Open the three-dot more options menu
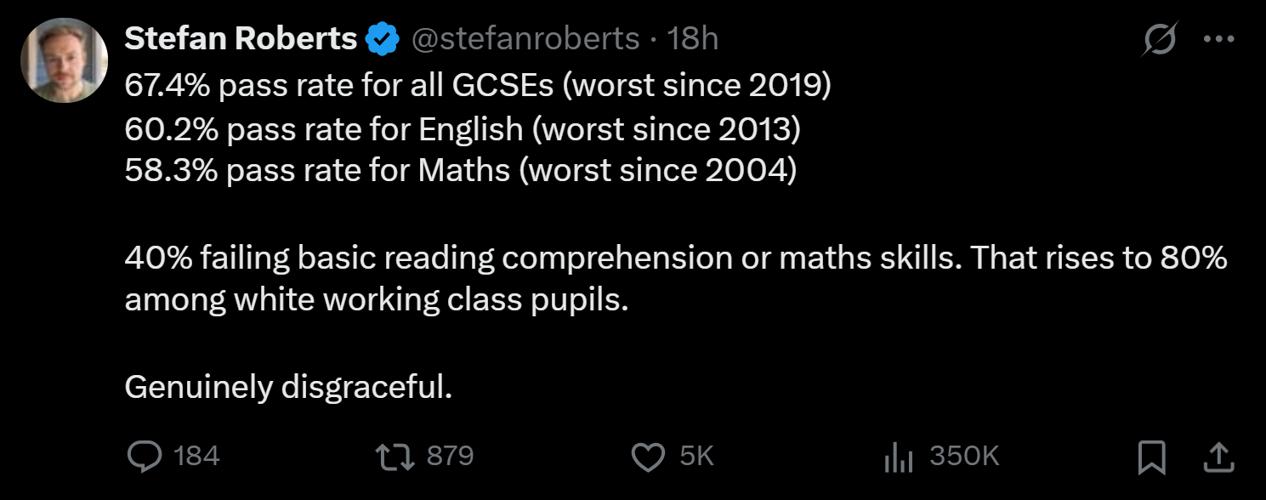The height and width of the screenshot is (500, 1266). tap(1219, 39)
